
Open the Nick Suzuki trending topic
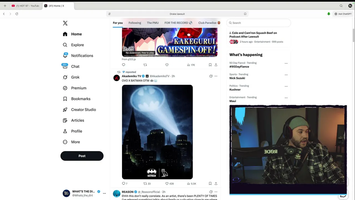click(x=237, y=78)
